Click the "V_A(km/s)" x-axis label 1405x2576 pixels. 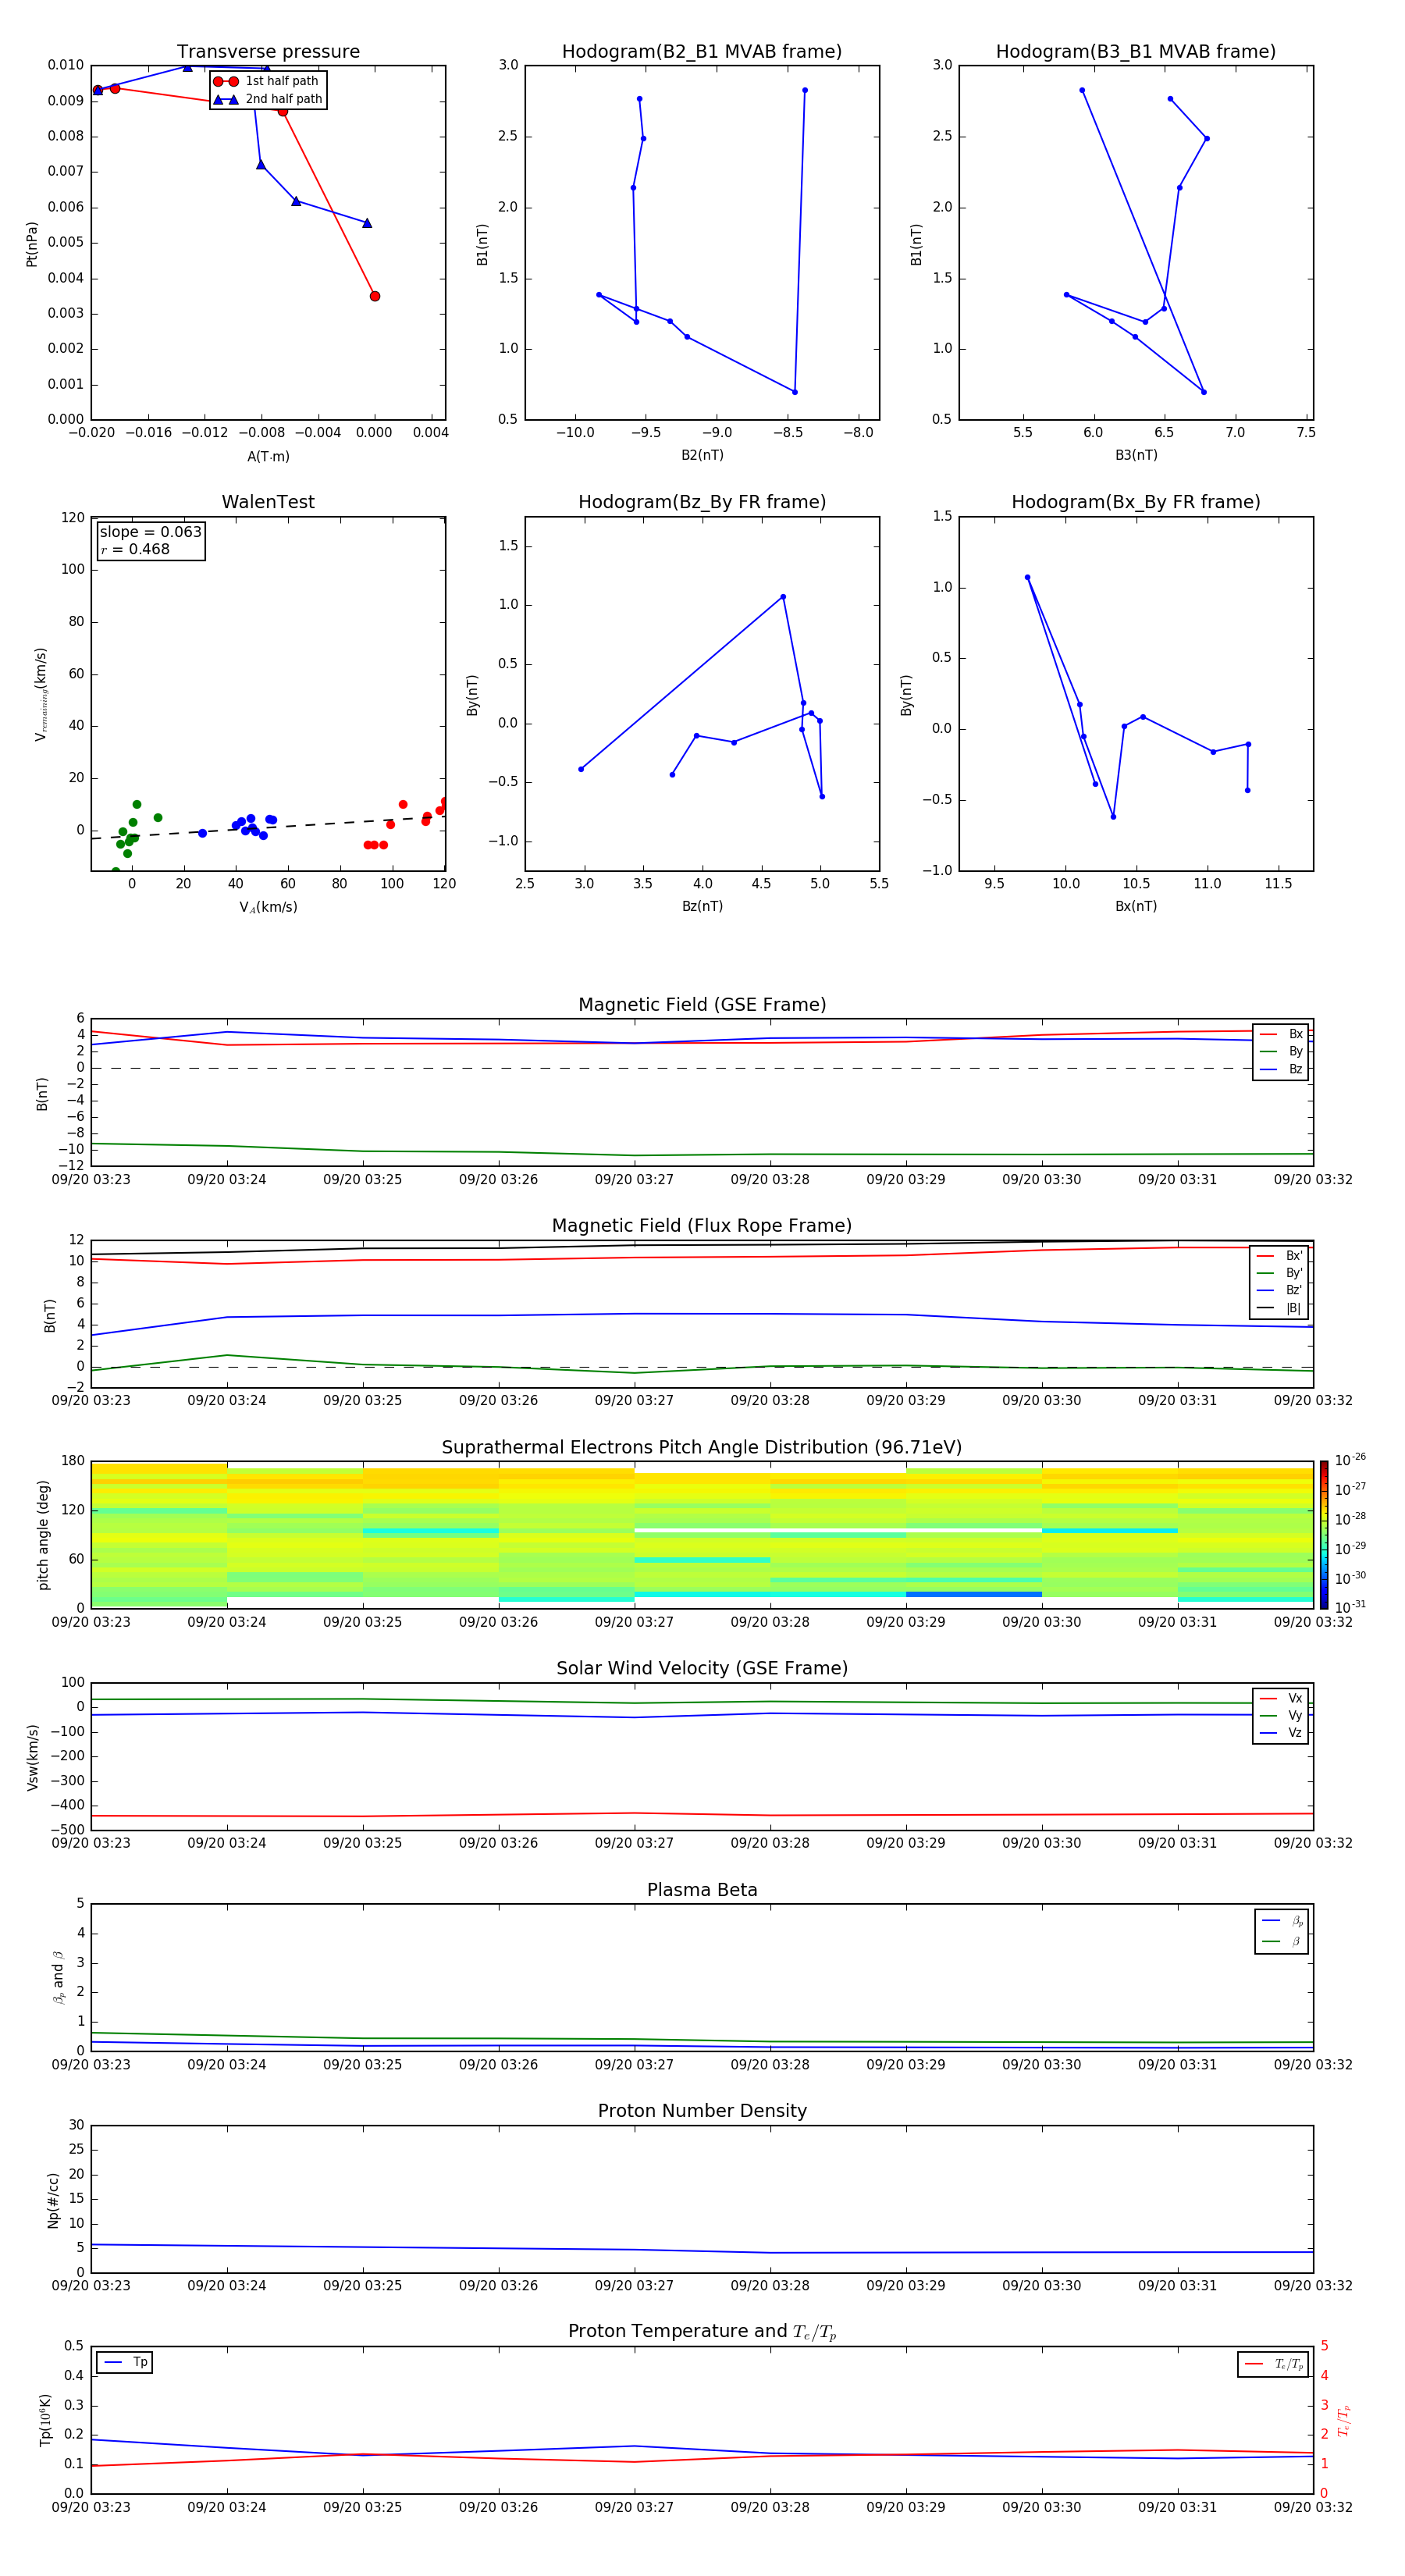pyautogui.click(x=268, y=907)
